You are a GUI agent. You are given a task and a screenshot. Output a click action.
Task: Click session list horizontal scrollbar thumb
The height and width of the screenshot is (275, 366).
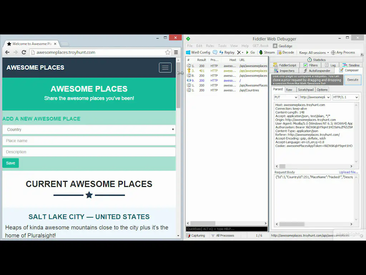[203, 223]
